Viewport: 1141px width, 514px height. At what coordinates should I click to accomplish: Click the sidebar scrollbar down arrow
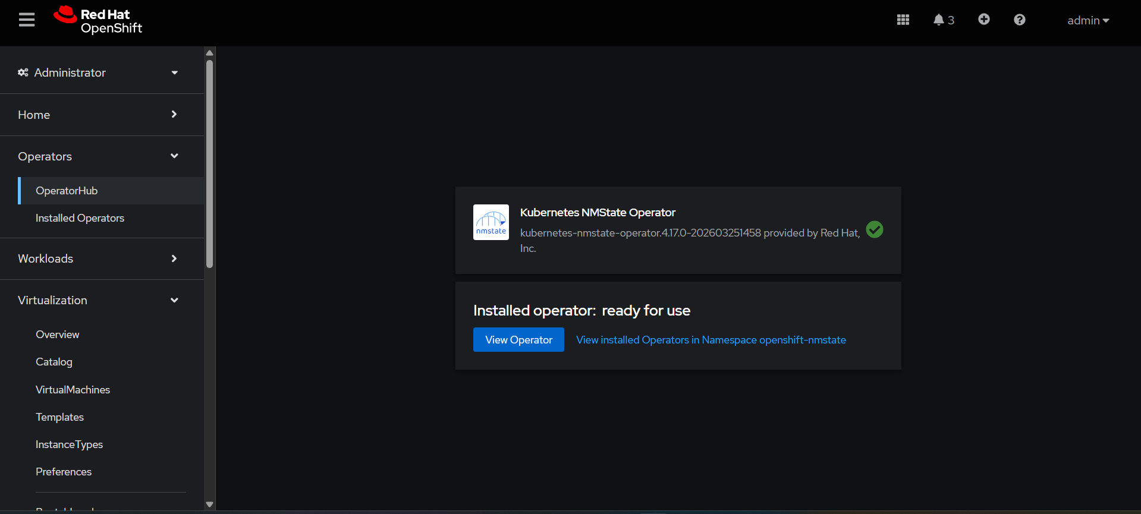pyautogui.click(x=209, y=504)
